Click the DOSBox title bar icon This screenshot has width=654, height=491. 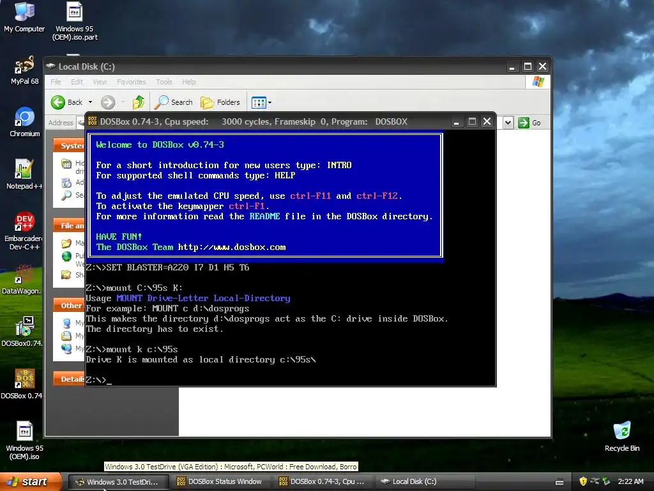93,121
